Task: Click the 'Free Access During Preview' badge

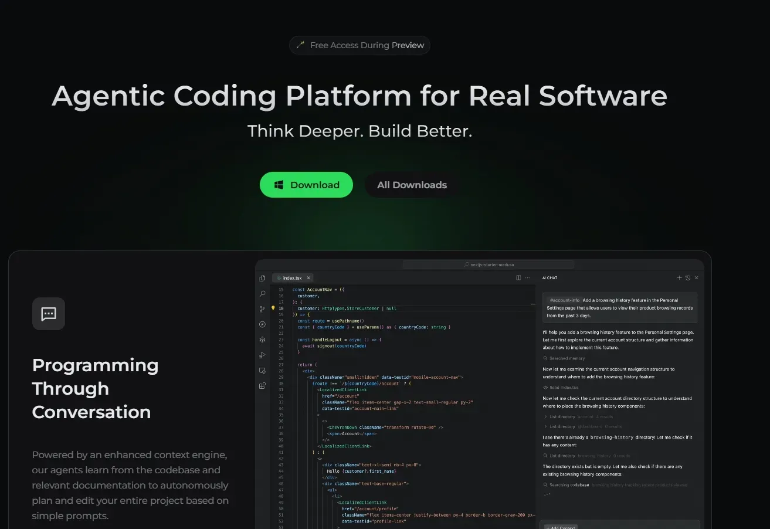Action: tap(359, 45)
